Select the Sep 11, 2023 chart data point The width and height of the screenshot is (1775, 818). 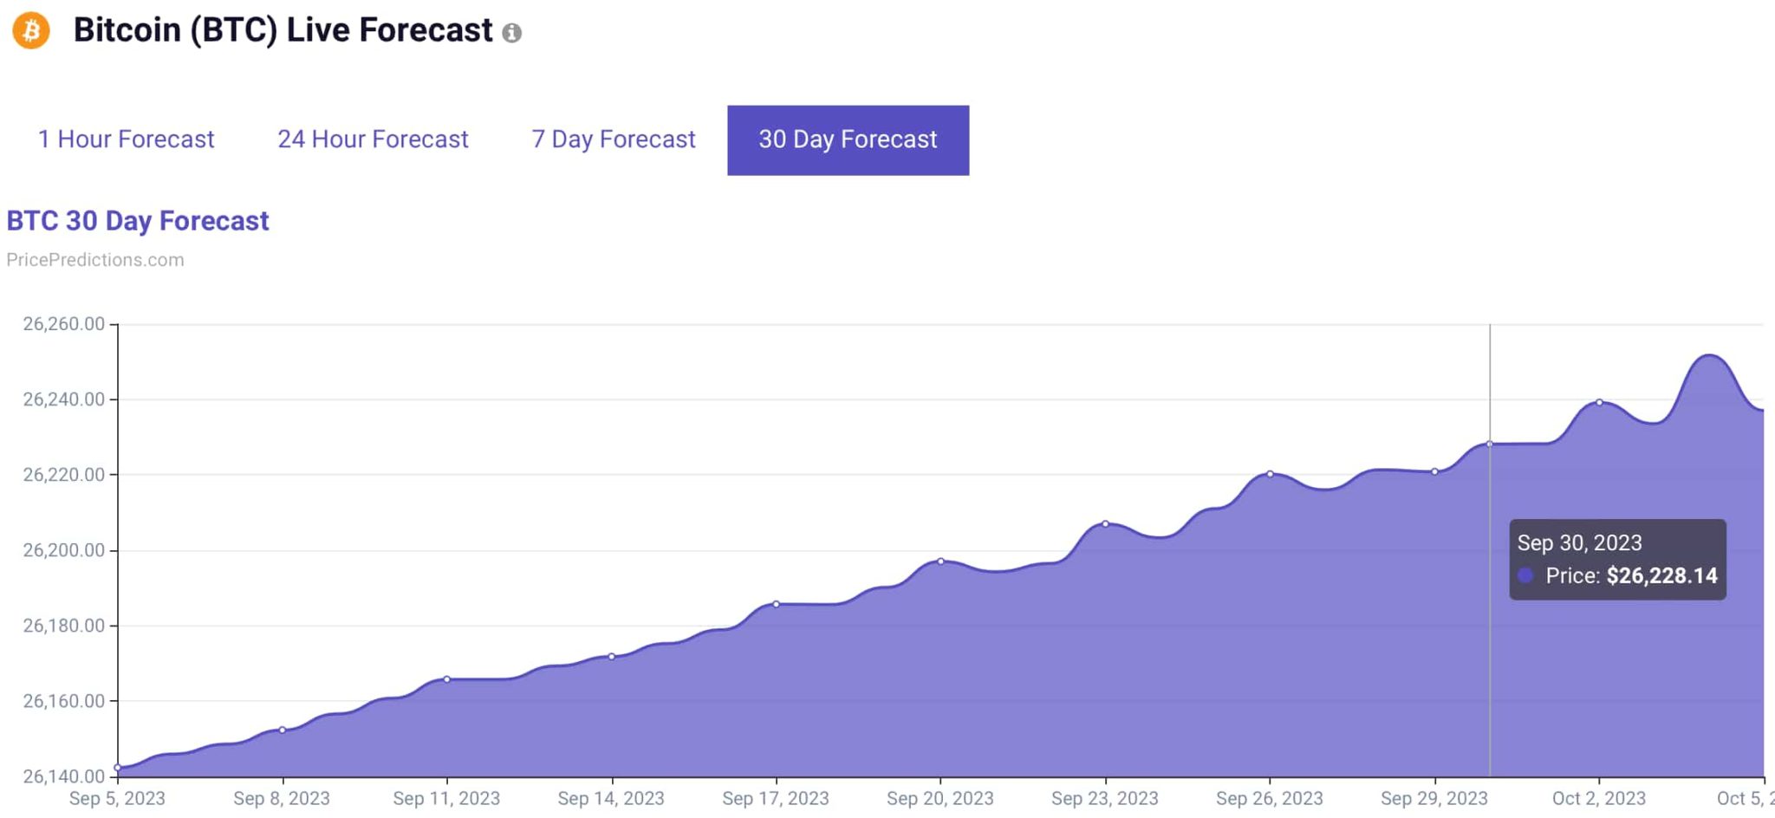point(447,679)
